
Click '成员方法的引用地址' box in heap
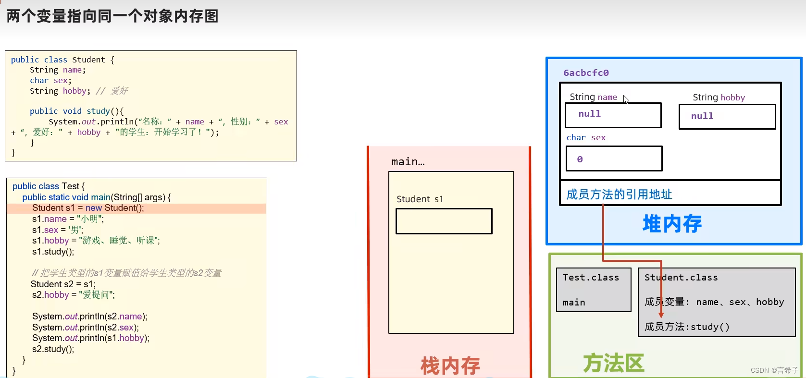(x=670, y=193)
